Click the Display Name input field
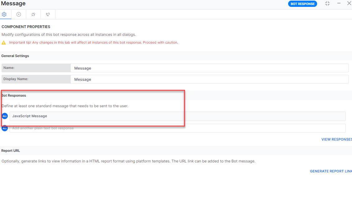Image resolution: width=352 pixels, height=207 pixels. pos(209,79)
